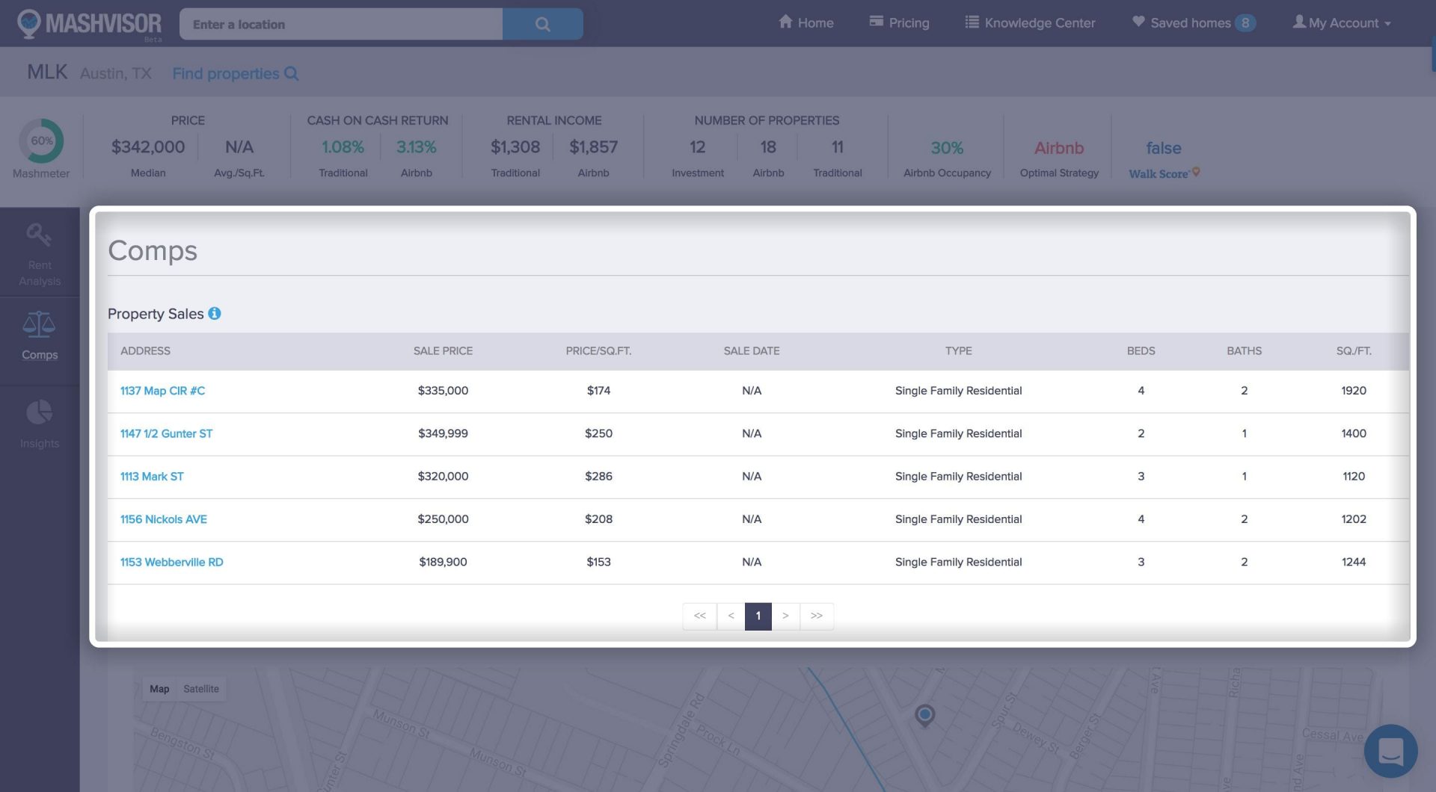Open the My Account dropdown

pyautogui.click(x=1341, y=22)
